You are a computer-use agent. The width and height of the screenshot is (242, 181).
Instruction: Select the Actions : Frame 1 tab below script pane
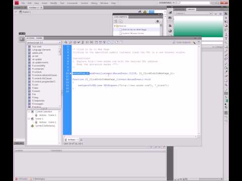(72, 140)
